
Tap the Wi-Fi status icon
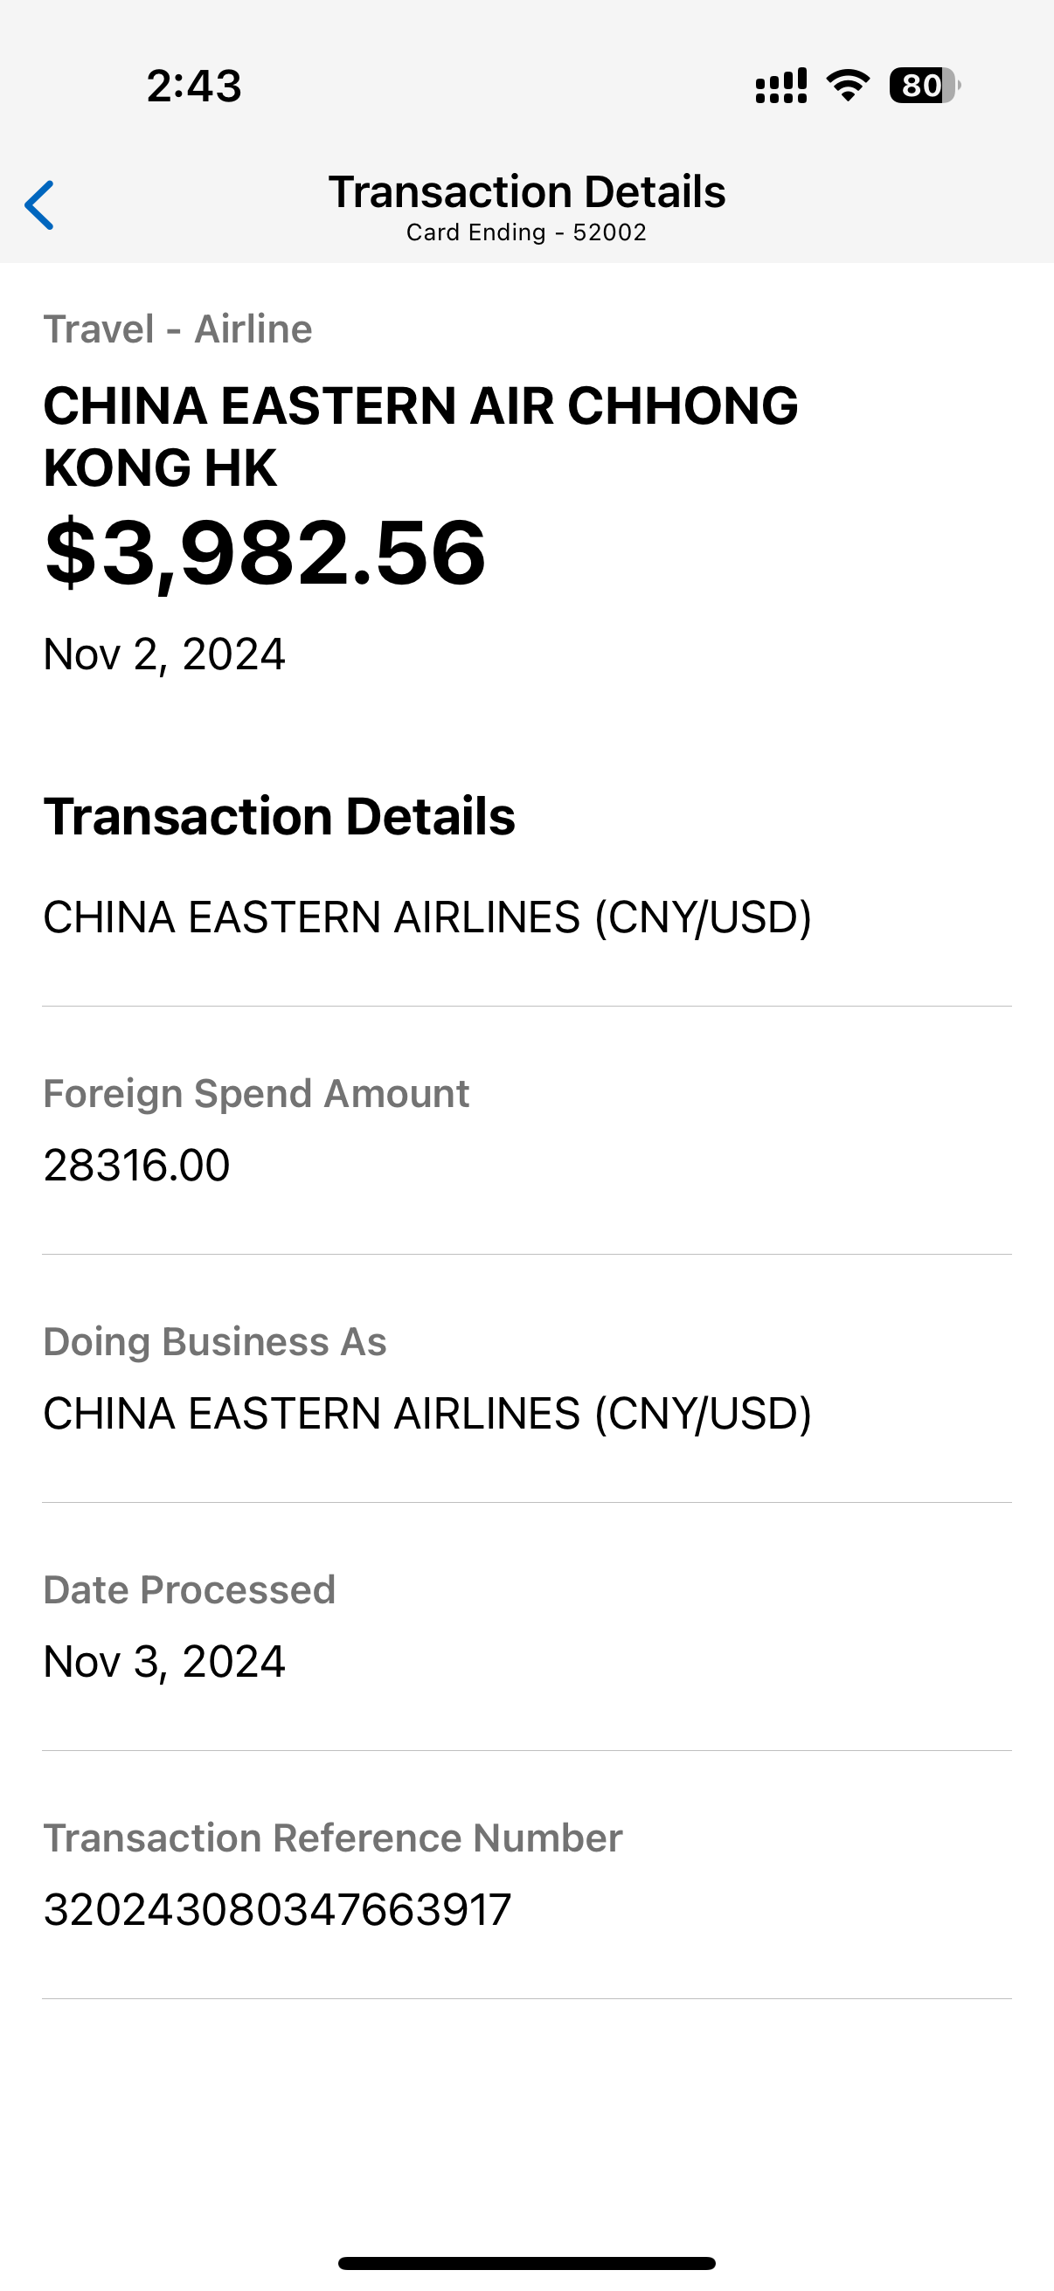[848, 86]
